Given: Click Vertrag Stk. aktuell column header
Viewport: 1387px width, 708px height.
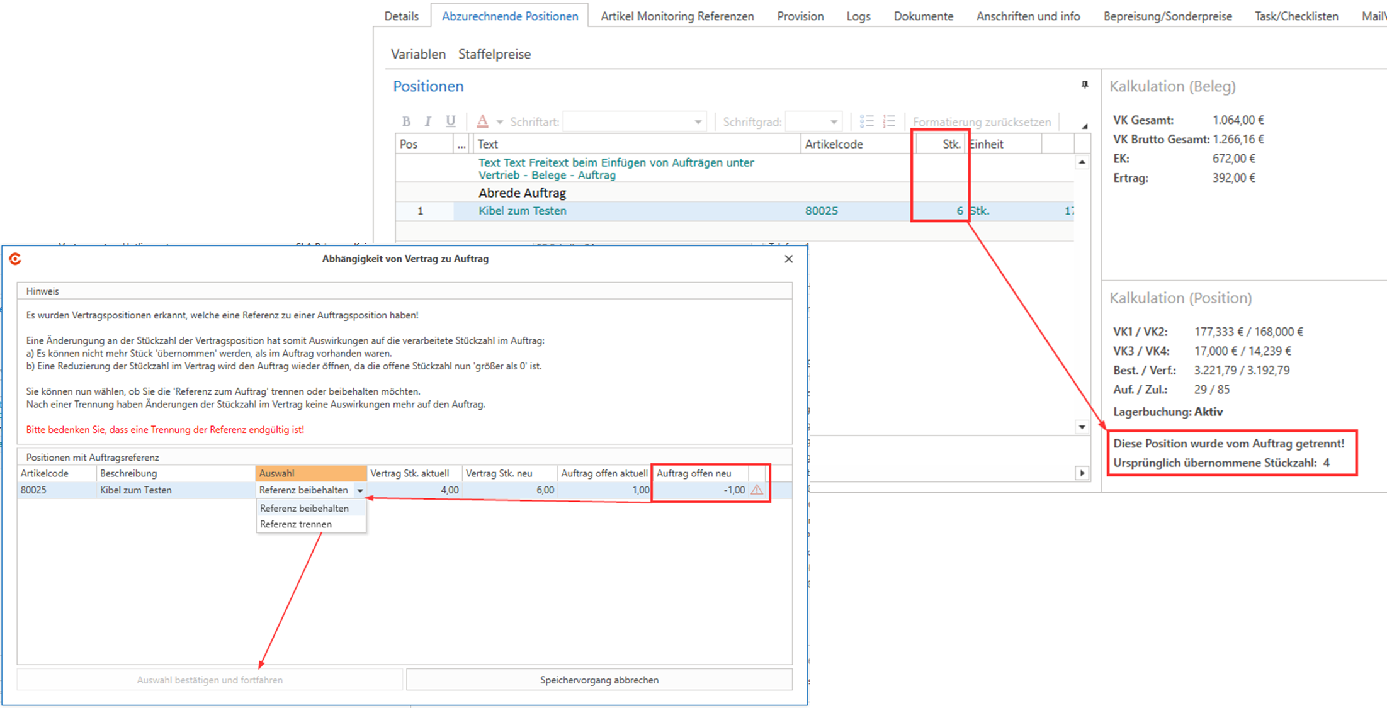Looking at the screenshot, I should [415, 473].
